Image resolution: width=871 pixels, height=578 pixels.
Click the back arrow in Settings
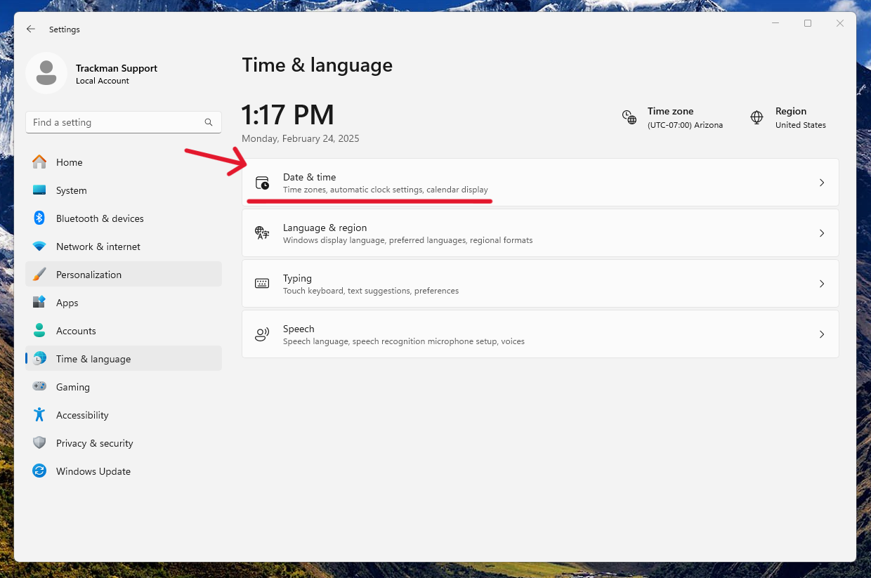[30, 29]
